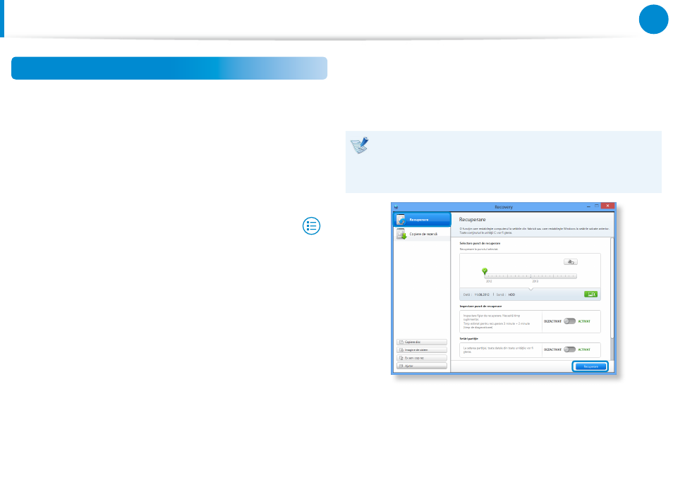The height and width of the screenshot is (477, 673).
Task: Click the note pencil icon in the info box
Action: [360, 145]
